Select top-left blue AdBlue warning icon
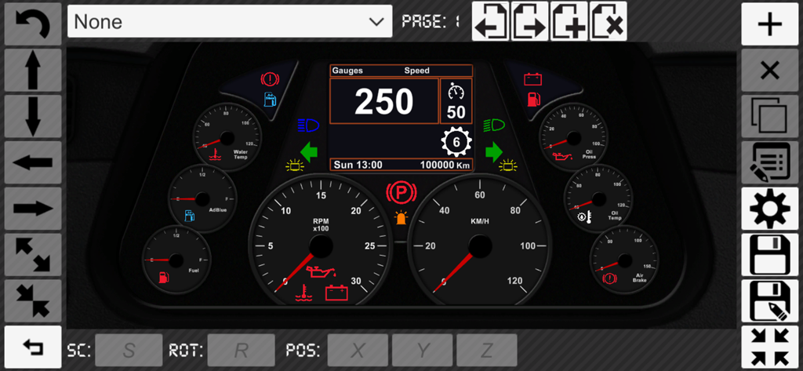 tap(270, 98)
